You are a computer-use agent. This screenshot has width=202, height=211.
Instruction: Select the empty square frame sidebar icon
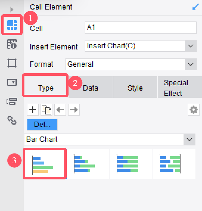pyautogui.click(x=12, y=63)
